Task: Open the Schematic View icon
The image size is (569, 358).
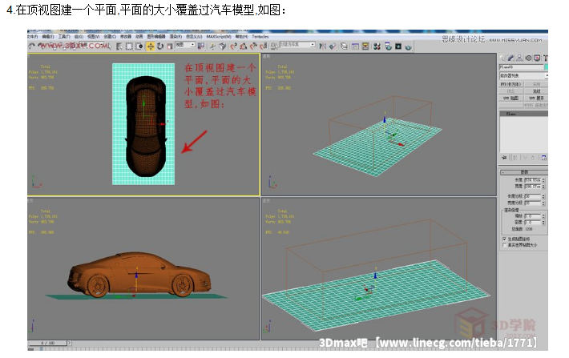Action: click(365, 46)
